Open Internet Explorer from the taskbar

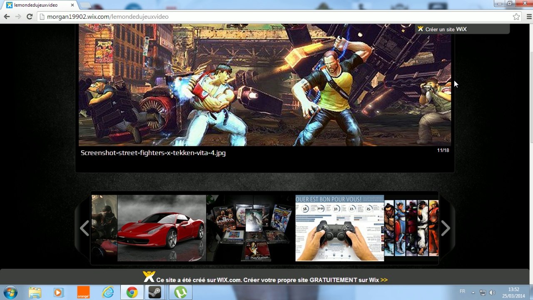click(108, 292)
